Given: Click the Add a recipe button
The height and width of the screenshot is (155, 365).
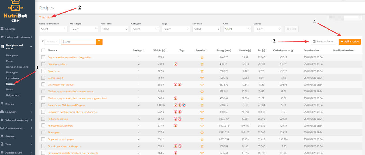Looking at the screenshot, I should [x=350, y=42].
